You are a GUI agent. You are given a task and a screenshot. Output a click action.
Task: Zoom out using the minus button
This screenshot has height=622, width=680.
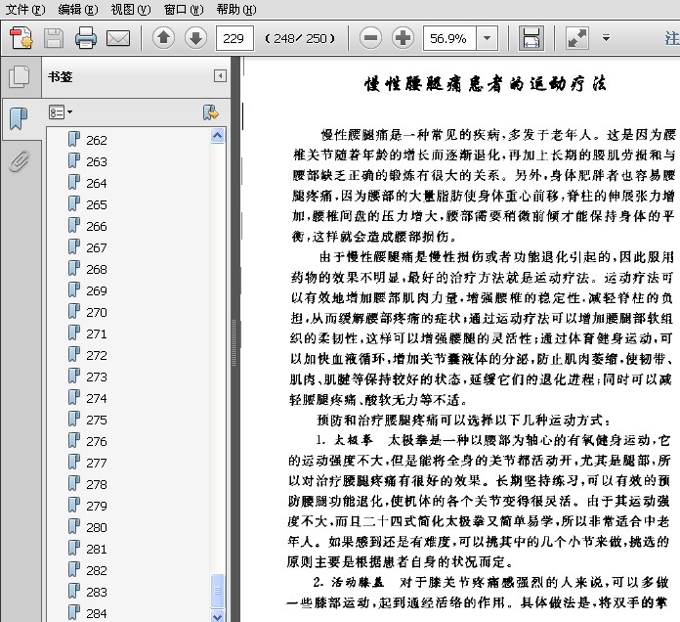tap(371, 38)
